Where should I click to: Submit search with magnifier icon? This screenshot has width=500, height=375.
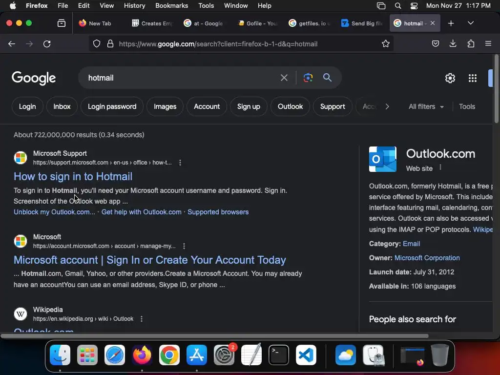coord(327,78)
